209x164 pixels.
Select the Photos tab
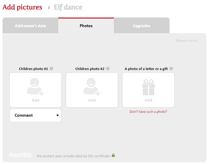pyautogui.click(x=86, y=26)
